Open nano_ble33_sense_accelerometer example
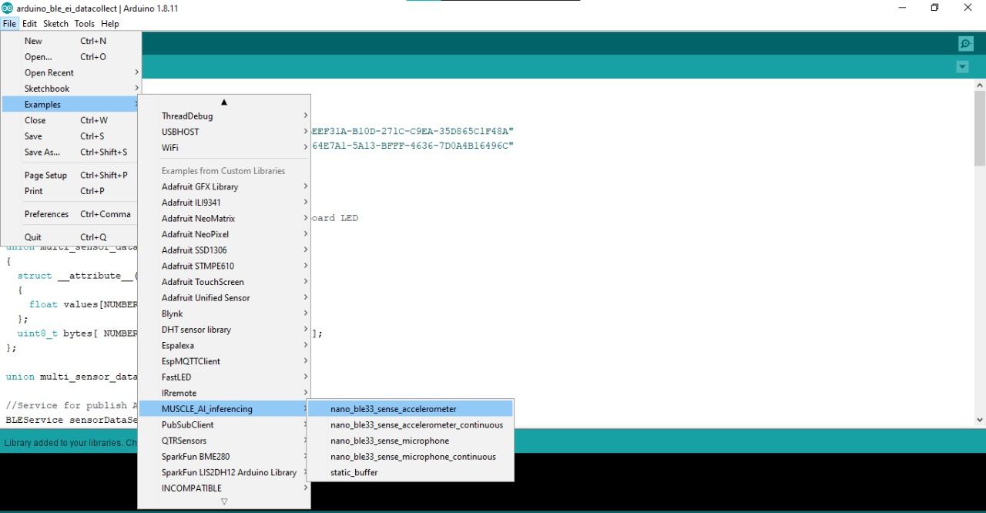Viewport: 986px width, 513px height. click(x=410, y=409)
